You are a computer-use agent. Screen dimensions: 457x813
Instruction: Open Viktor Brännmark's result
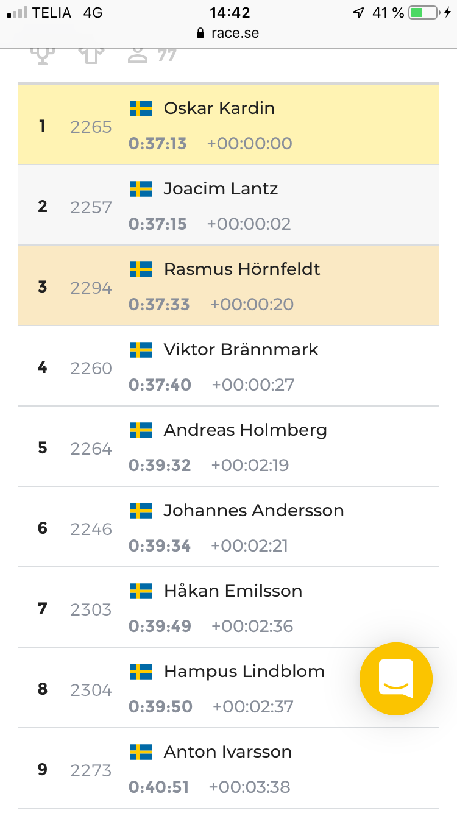click(x=228, y=366)
